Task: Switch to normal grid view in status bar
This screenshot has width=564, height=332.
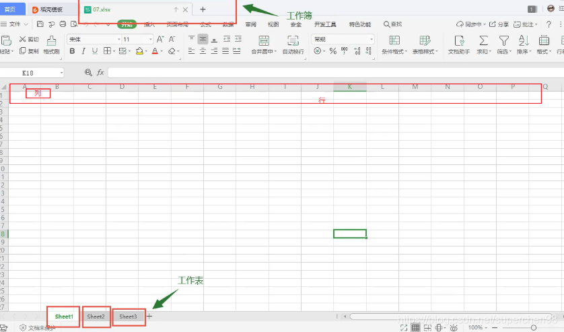Action: point(415,328)
